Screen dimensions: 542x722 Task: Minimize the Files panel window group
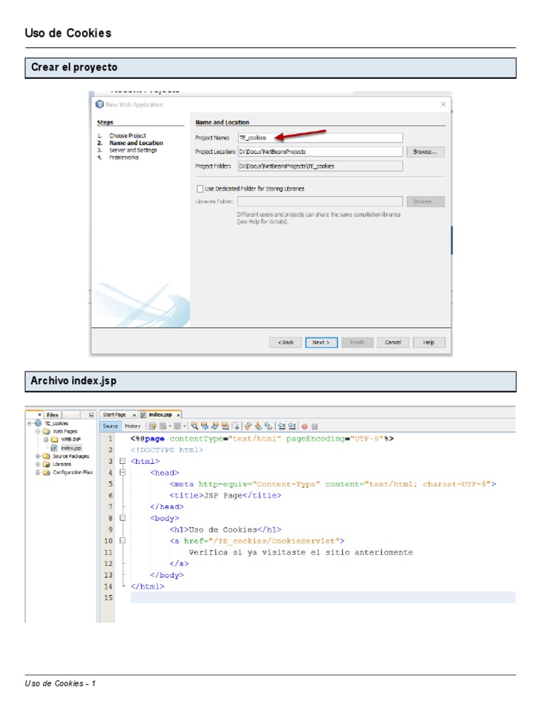point(91,415)
